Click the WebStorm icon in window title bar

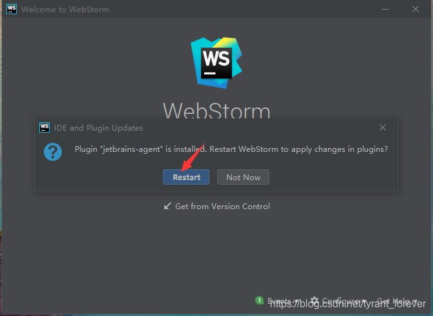point(12,9)
